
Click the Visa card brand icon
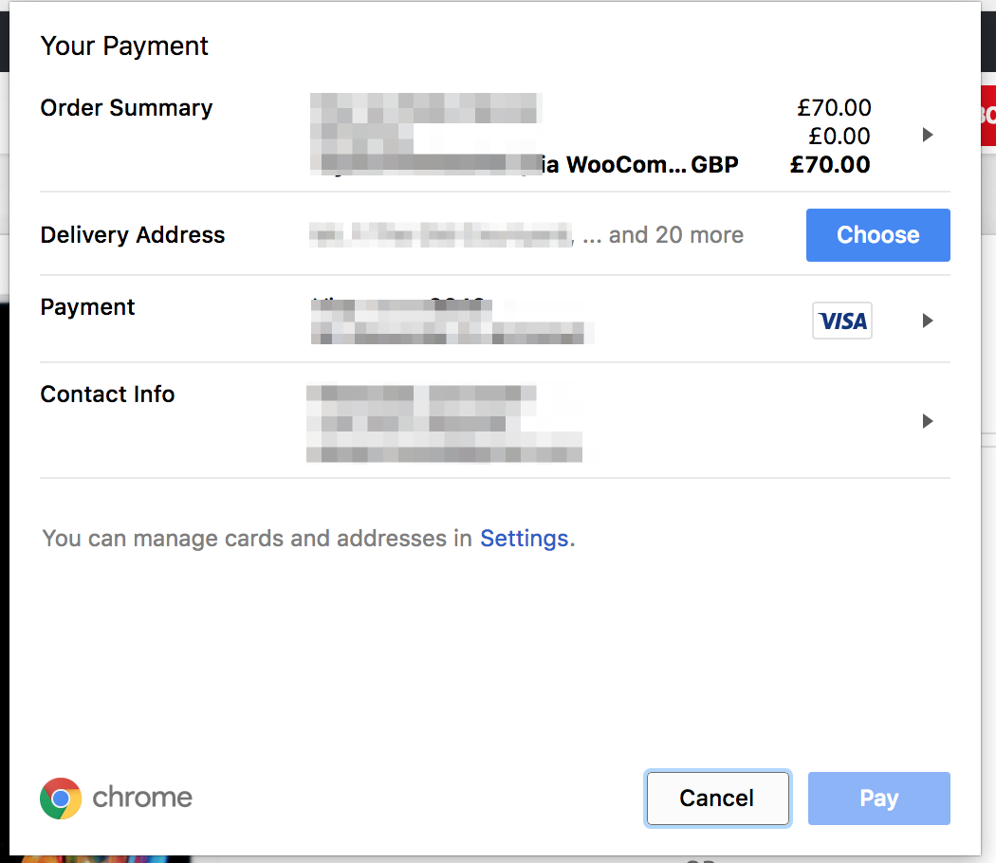(x=841, y=321)
